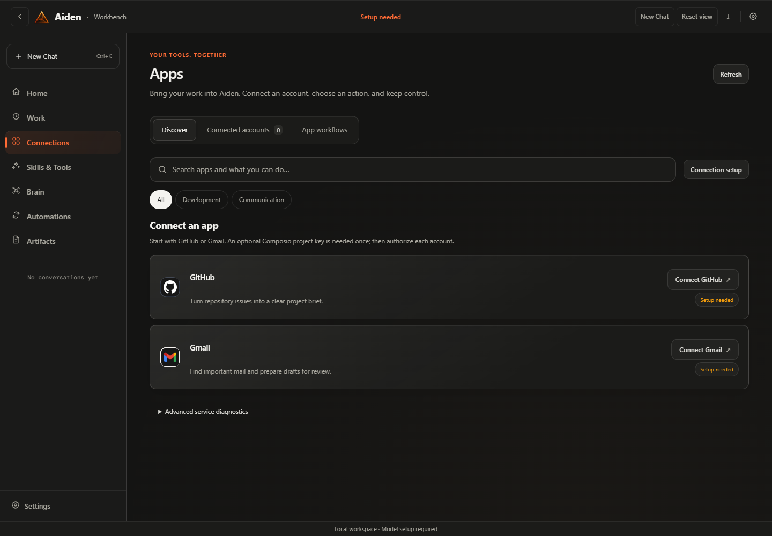Click the download arrow icon in header
This screenshot has width=772, height=536.
728,17
